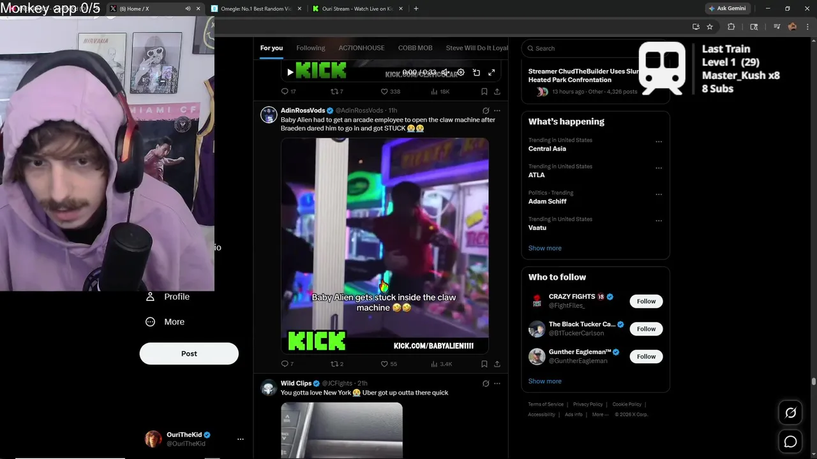This screenshot has width=817, height=459.
Task: Click picture-in-picture icon on top video
Action: tap(476, 73)
